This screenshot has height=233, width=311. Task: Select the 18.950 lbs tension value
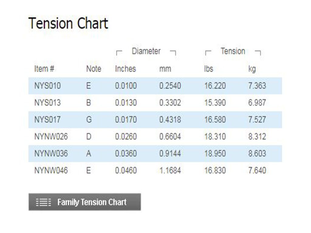tap(215, 153)
